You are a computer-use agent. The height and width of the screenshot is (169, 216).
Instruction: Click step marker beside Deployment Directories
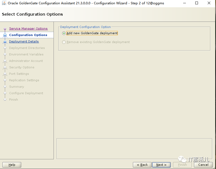point(5,48)
